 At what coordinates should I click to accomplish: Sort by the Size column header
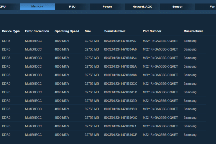pos(88,31)
